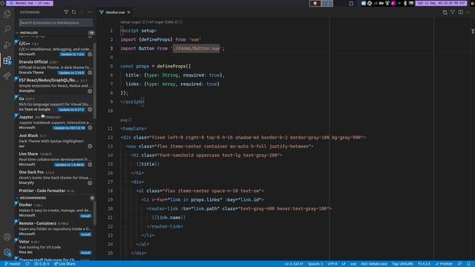The width and height of the screenshot is (475, 267).
Task: Click the Open Changes editor toolbar icon
Action: 445,12
